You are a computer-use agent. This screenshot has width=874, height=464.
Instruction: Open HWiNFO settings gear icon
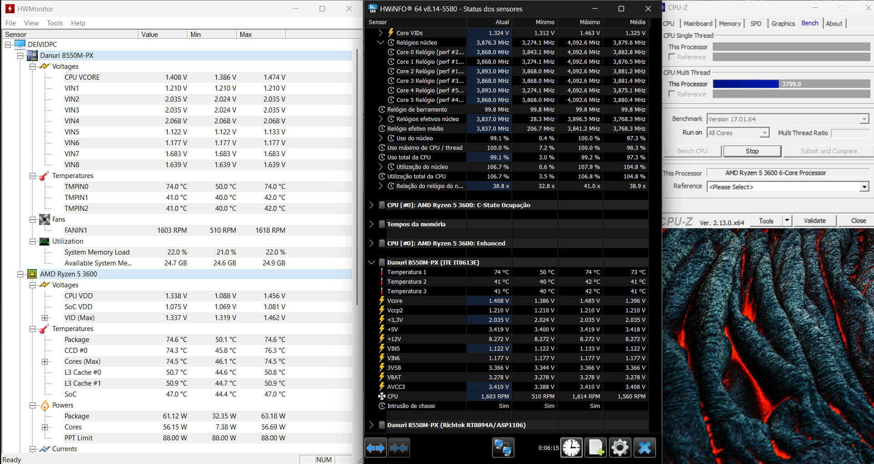point(620,448)
